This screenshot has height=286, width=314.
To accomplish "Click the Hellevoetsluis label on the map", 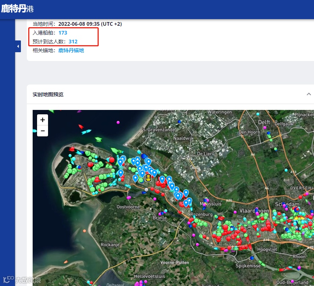I will tap(150, 276).
